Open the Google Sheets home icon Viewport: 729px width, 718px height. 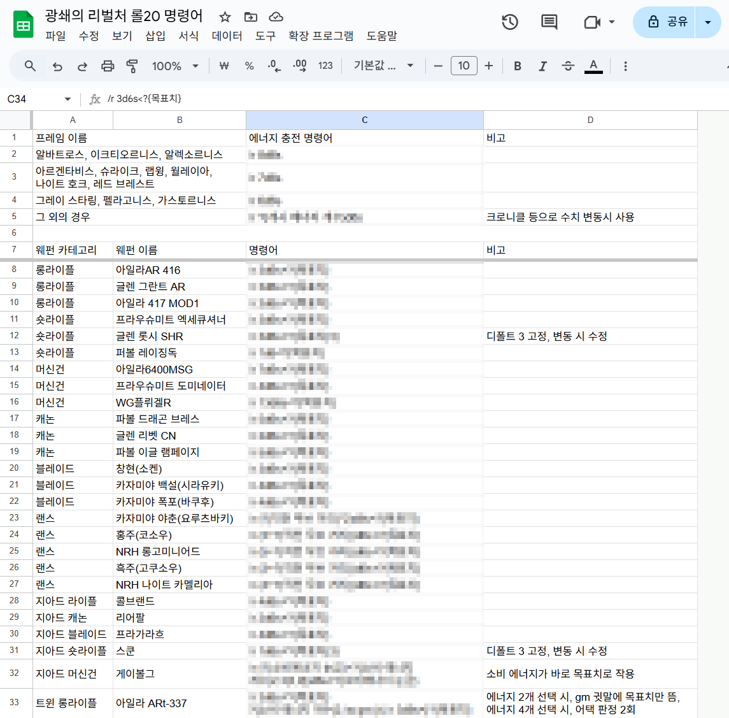point(24,24)
